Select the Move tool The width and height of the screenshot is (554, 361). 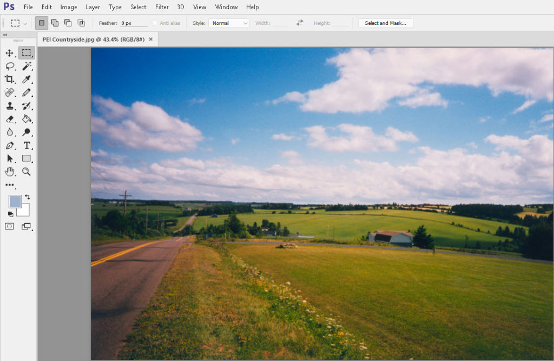[x=10, y=53]
